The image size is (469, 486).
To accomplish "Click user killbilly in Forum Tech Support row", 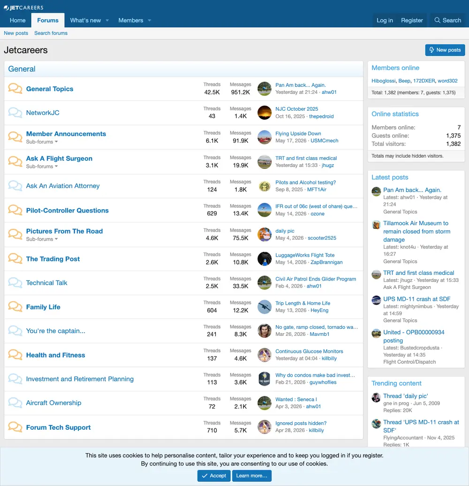I will (x=316, y=431).
